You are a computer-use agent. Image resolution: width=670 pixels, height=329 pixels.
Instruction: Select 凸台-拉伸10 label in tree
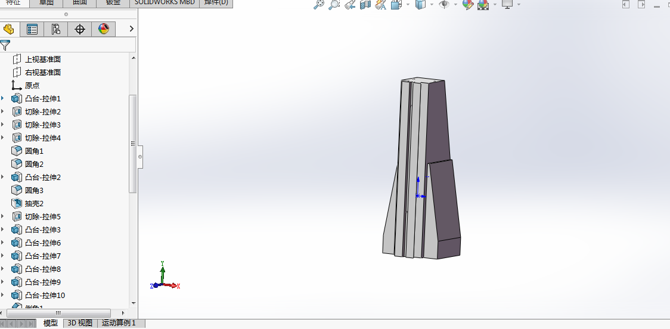pos(45,295)
